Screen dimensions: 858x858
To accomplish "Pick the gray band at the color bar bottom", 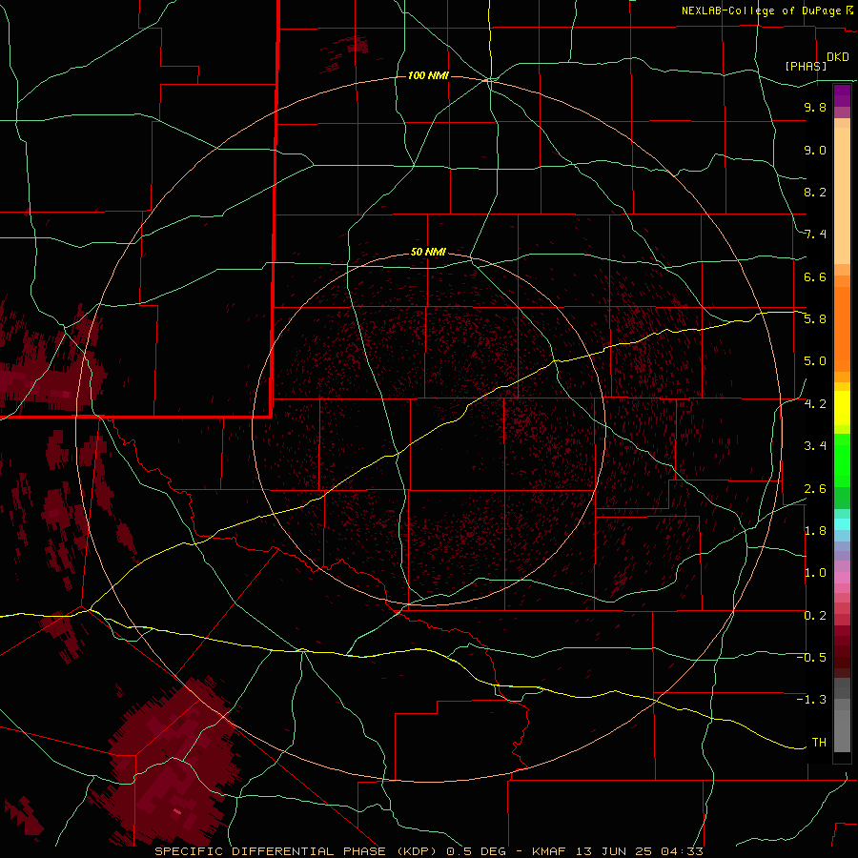I will 842,715.
